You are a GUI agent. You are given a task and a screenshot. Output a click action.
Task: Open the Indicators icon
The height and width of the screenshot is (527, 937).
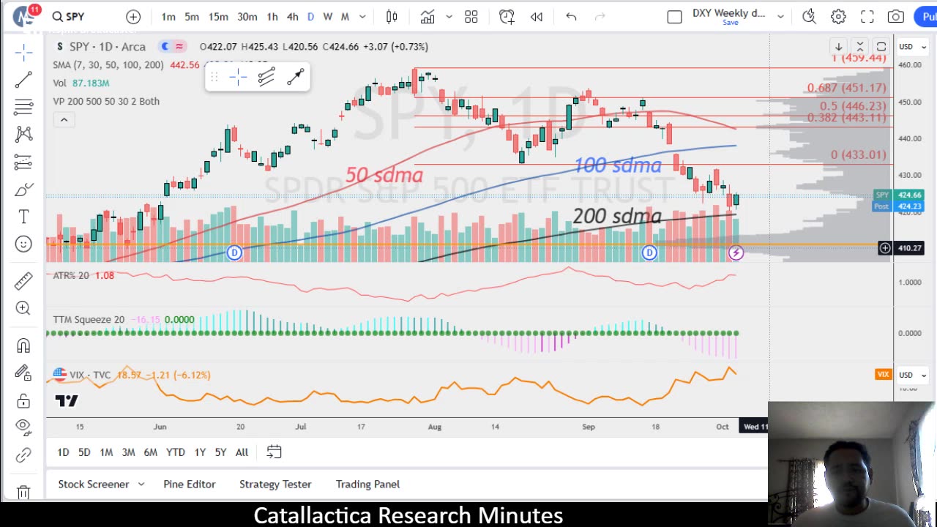click(427, 16)
